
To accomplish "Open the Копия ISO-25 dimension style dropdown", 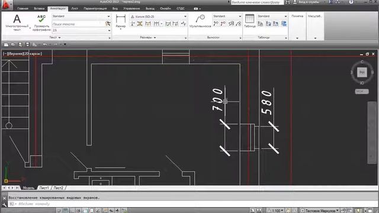I will 185,17.
